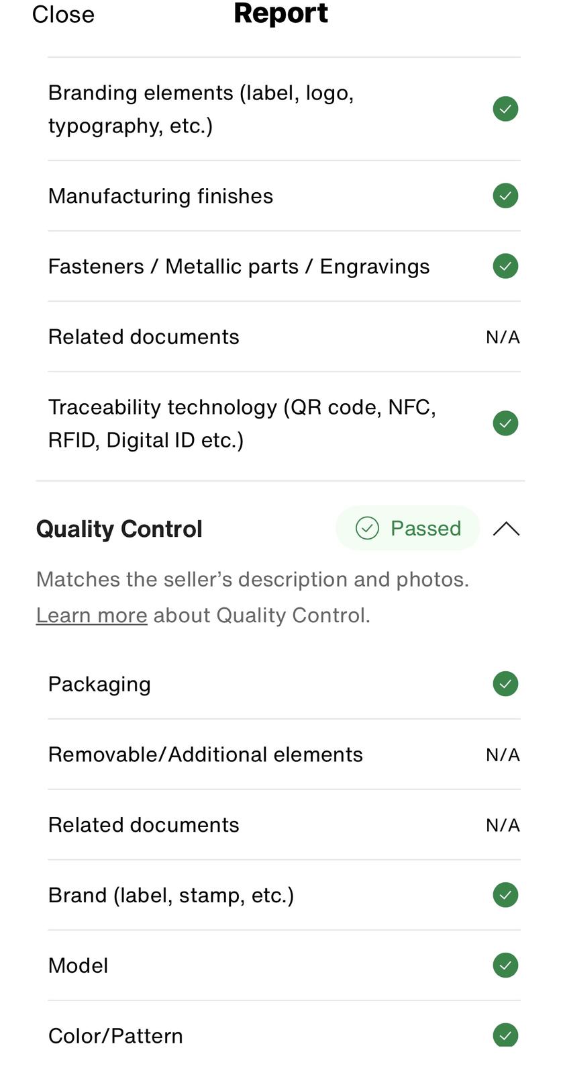
Task: Select the Manufacturing finishes row label
Action: (x=160, y=196)
